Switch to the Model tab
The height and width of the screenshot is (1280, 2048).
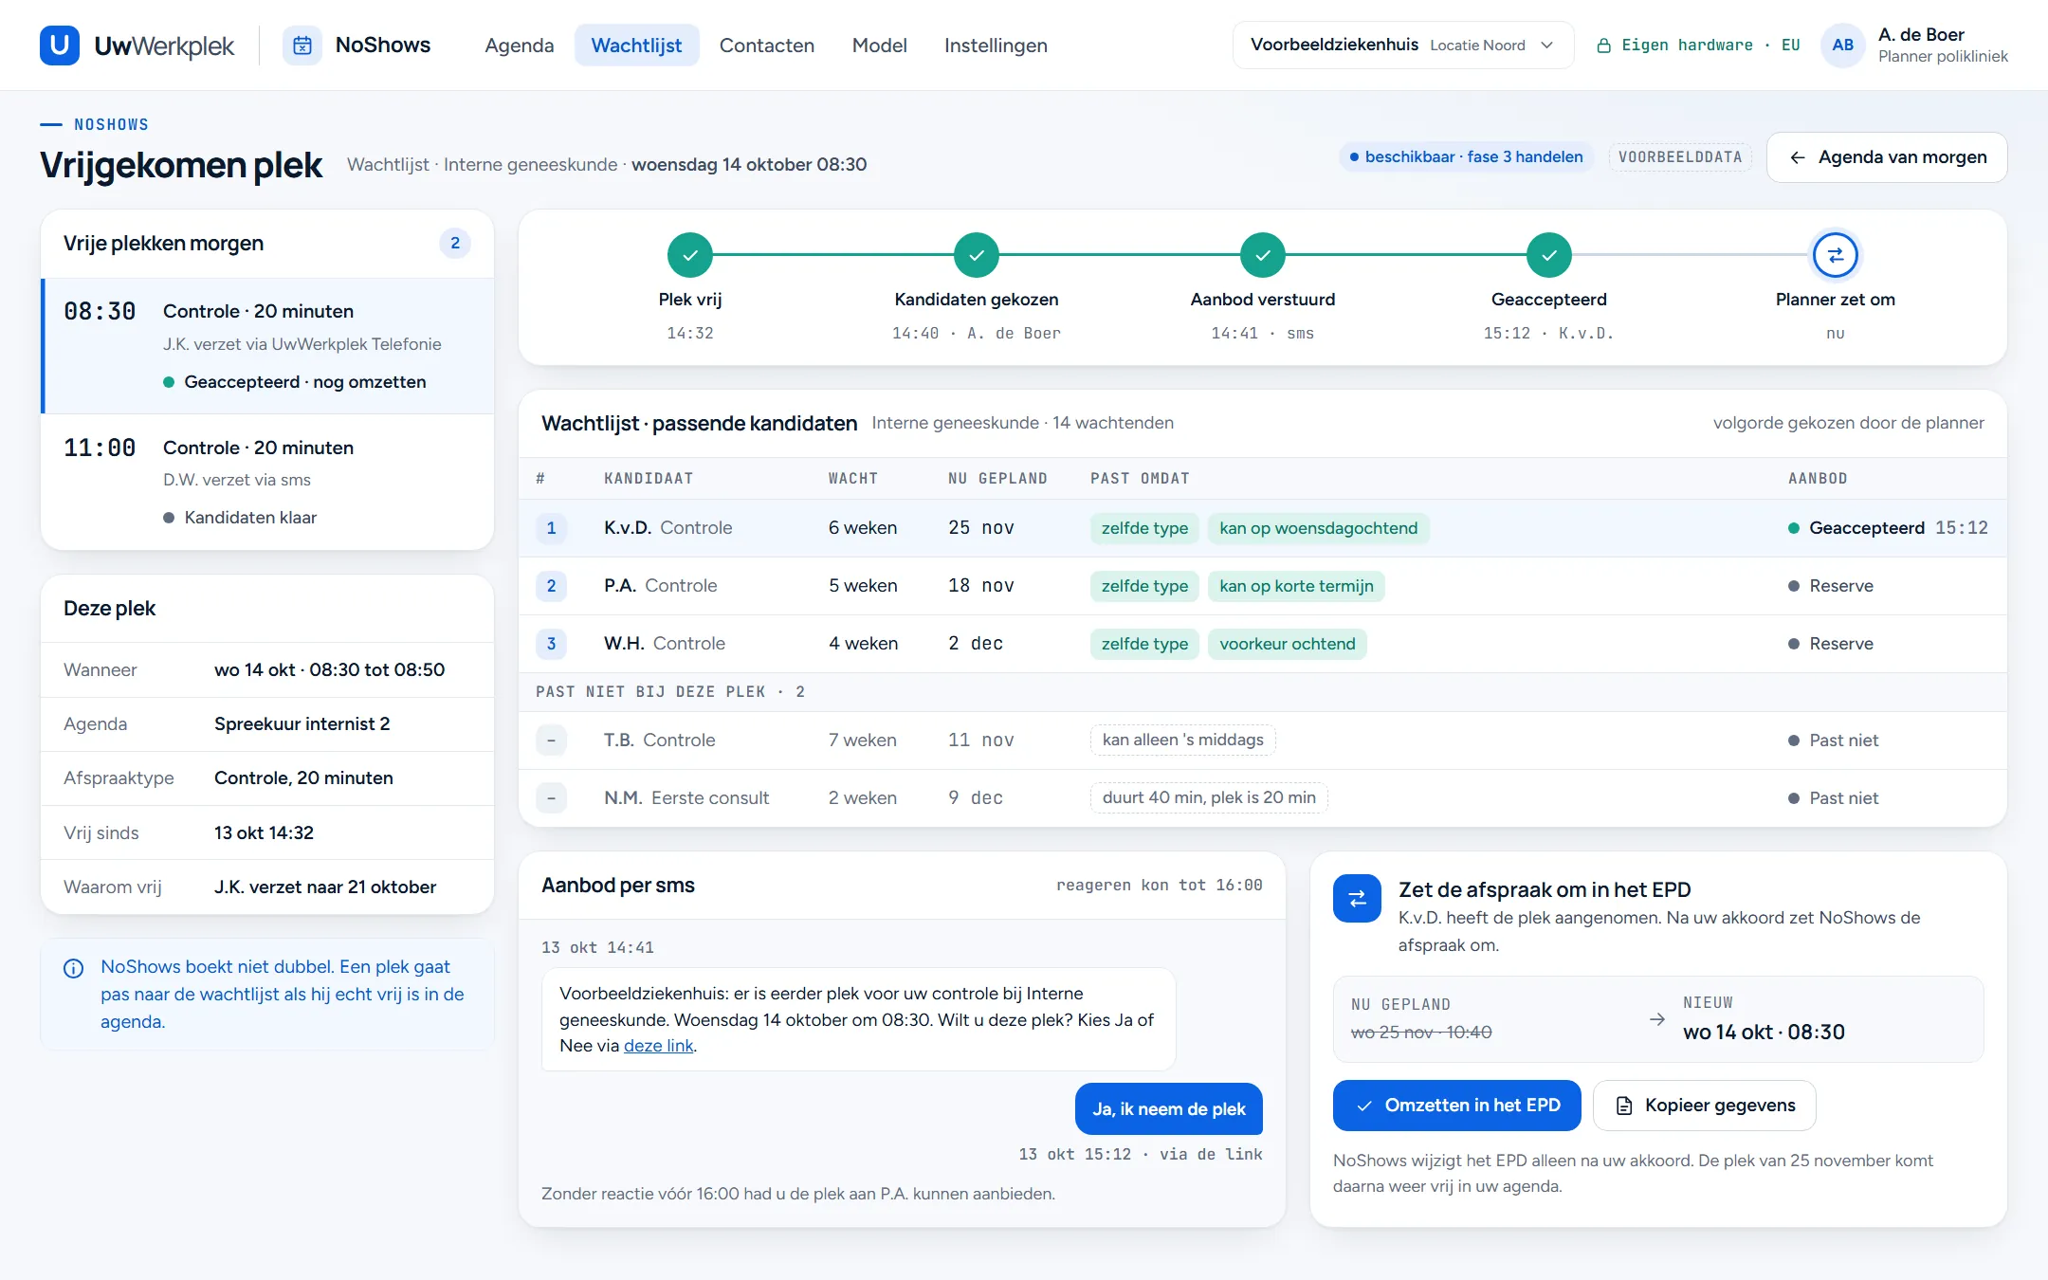(879, 45)
